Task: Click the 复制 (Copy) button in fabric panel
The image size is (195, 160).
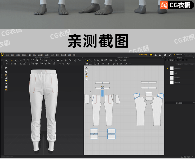Action: tap(185, 64)
